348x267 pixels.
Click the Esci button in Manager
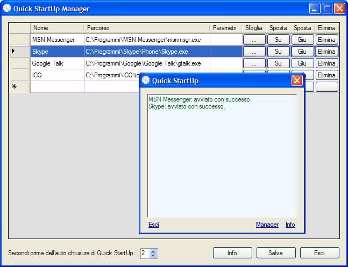(x=319, y=252)
